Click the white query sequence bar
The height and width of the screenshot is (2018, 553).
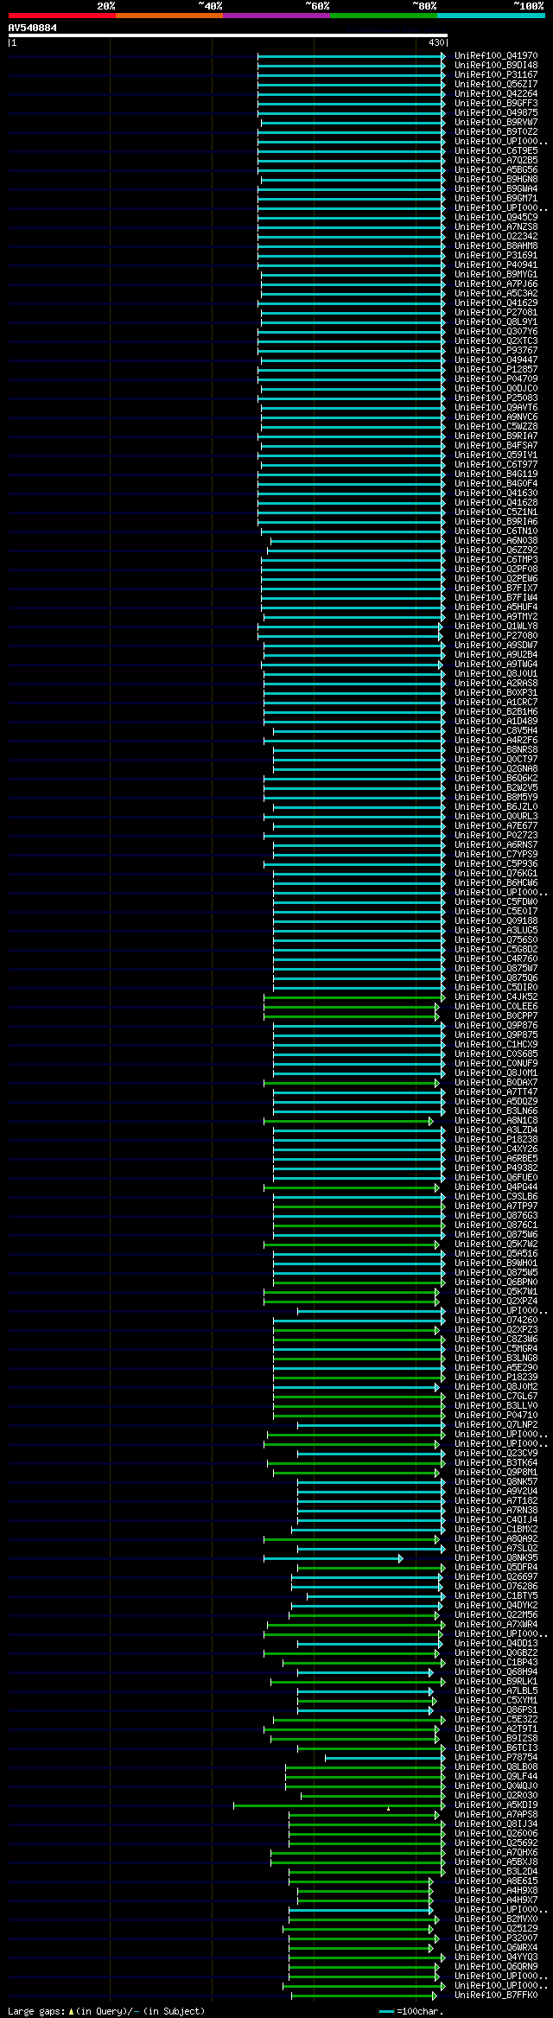(x=227, y=35)
